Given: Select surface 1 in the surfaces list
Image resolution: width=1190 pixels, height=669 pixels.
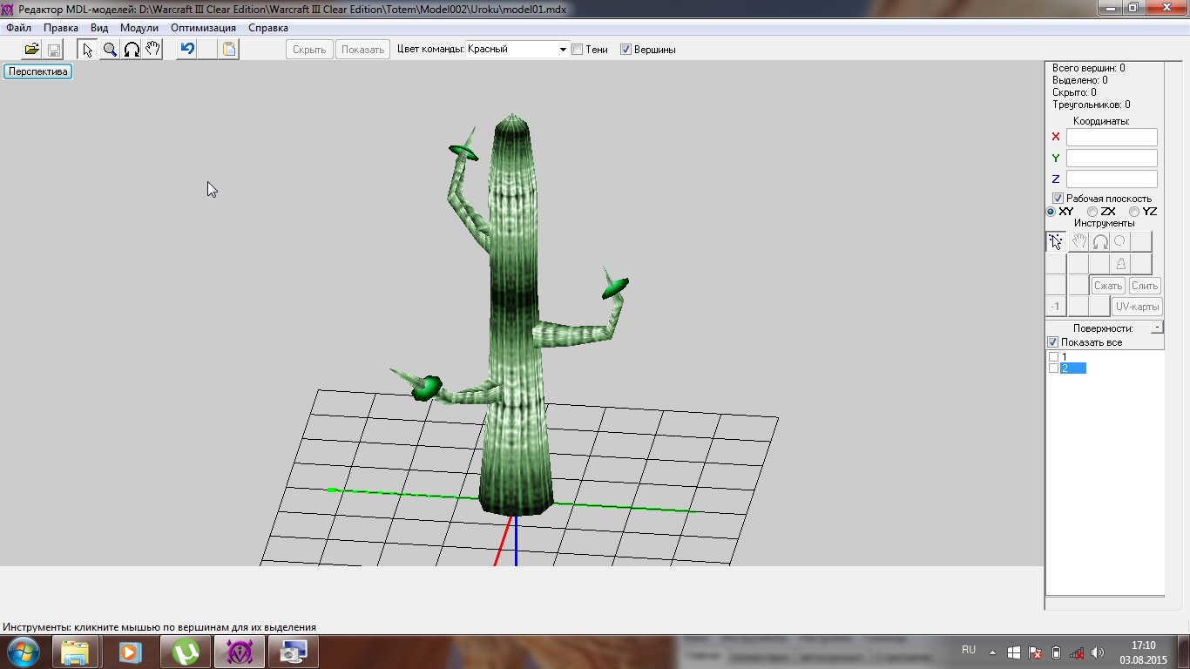Looking at the screenshot, I should pos(1065,357).
